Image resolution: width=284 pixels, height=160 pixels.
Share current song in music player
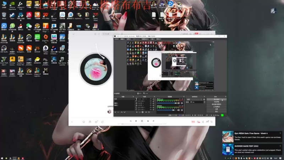tap(102, 122)
